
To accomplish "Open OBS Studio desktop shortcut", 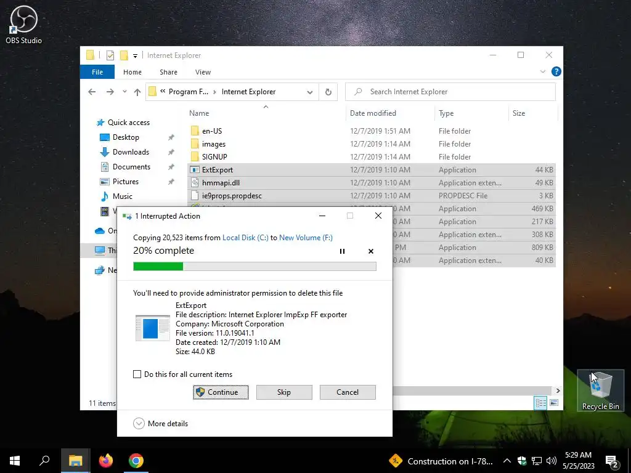I will coord(23,25).
